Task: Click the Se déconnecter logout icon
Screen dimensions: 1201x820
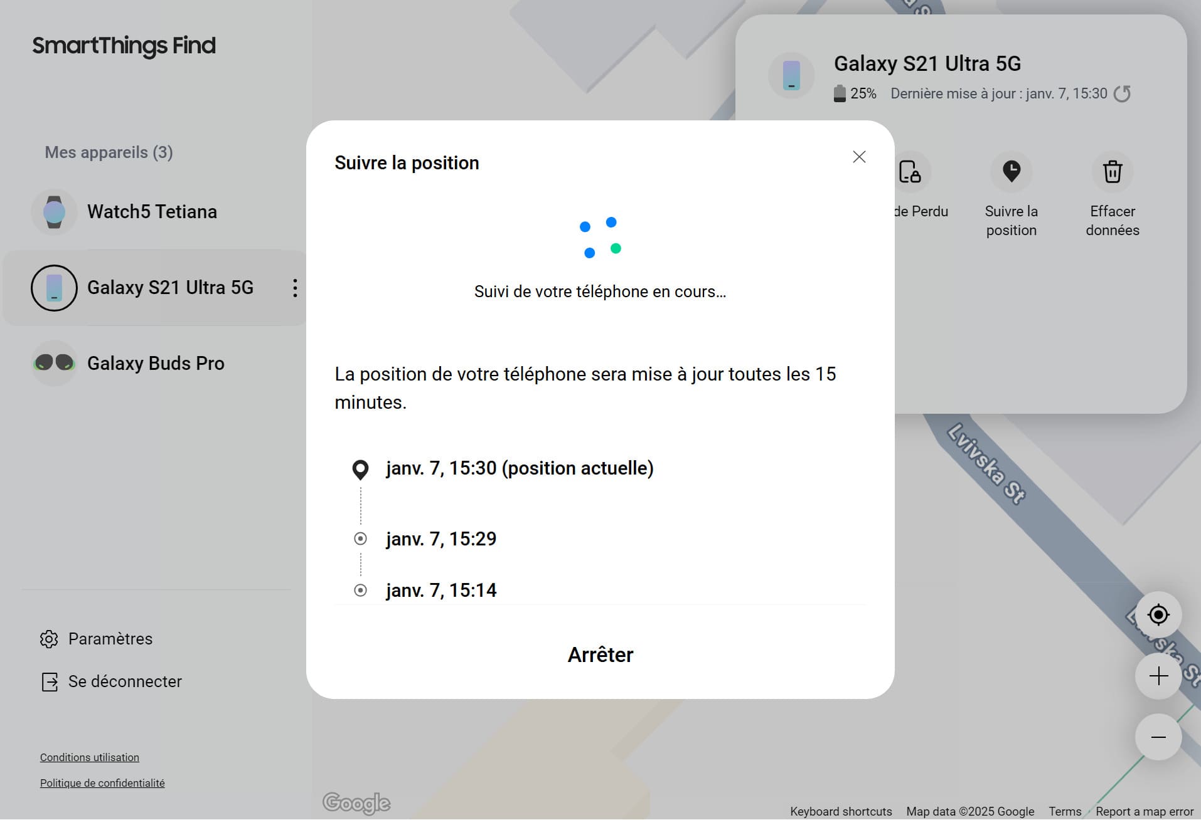Action: 50,681
